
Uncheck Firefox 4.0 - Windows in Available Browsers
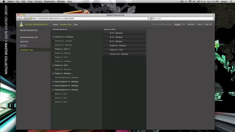53,73
